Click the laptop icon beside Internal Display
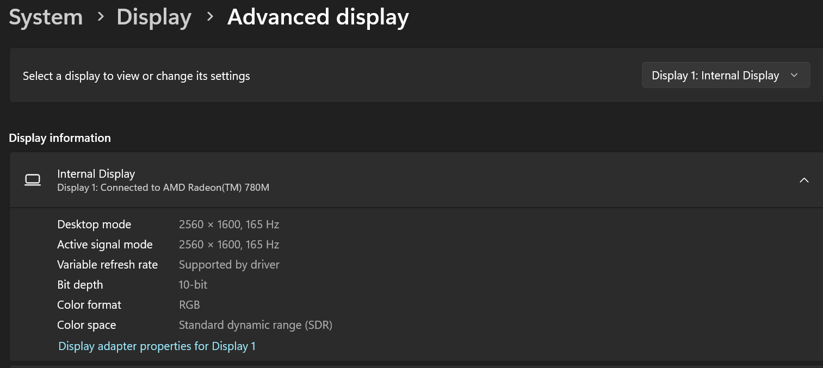The height and width of the screenshot is (368, 823). click(x=33, y=180)
